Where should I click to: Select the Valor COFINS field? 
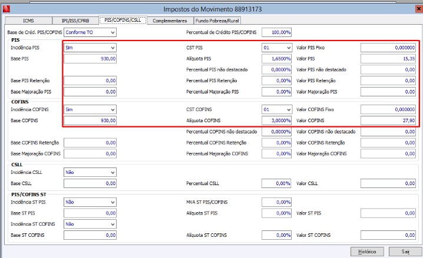(388, 120)
